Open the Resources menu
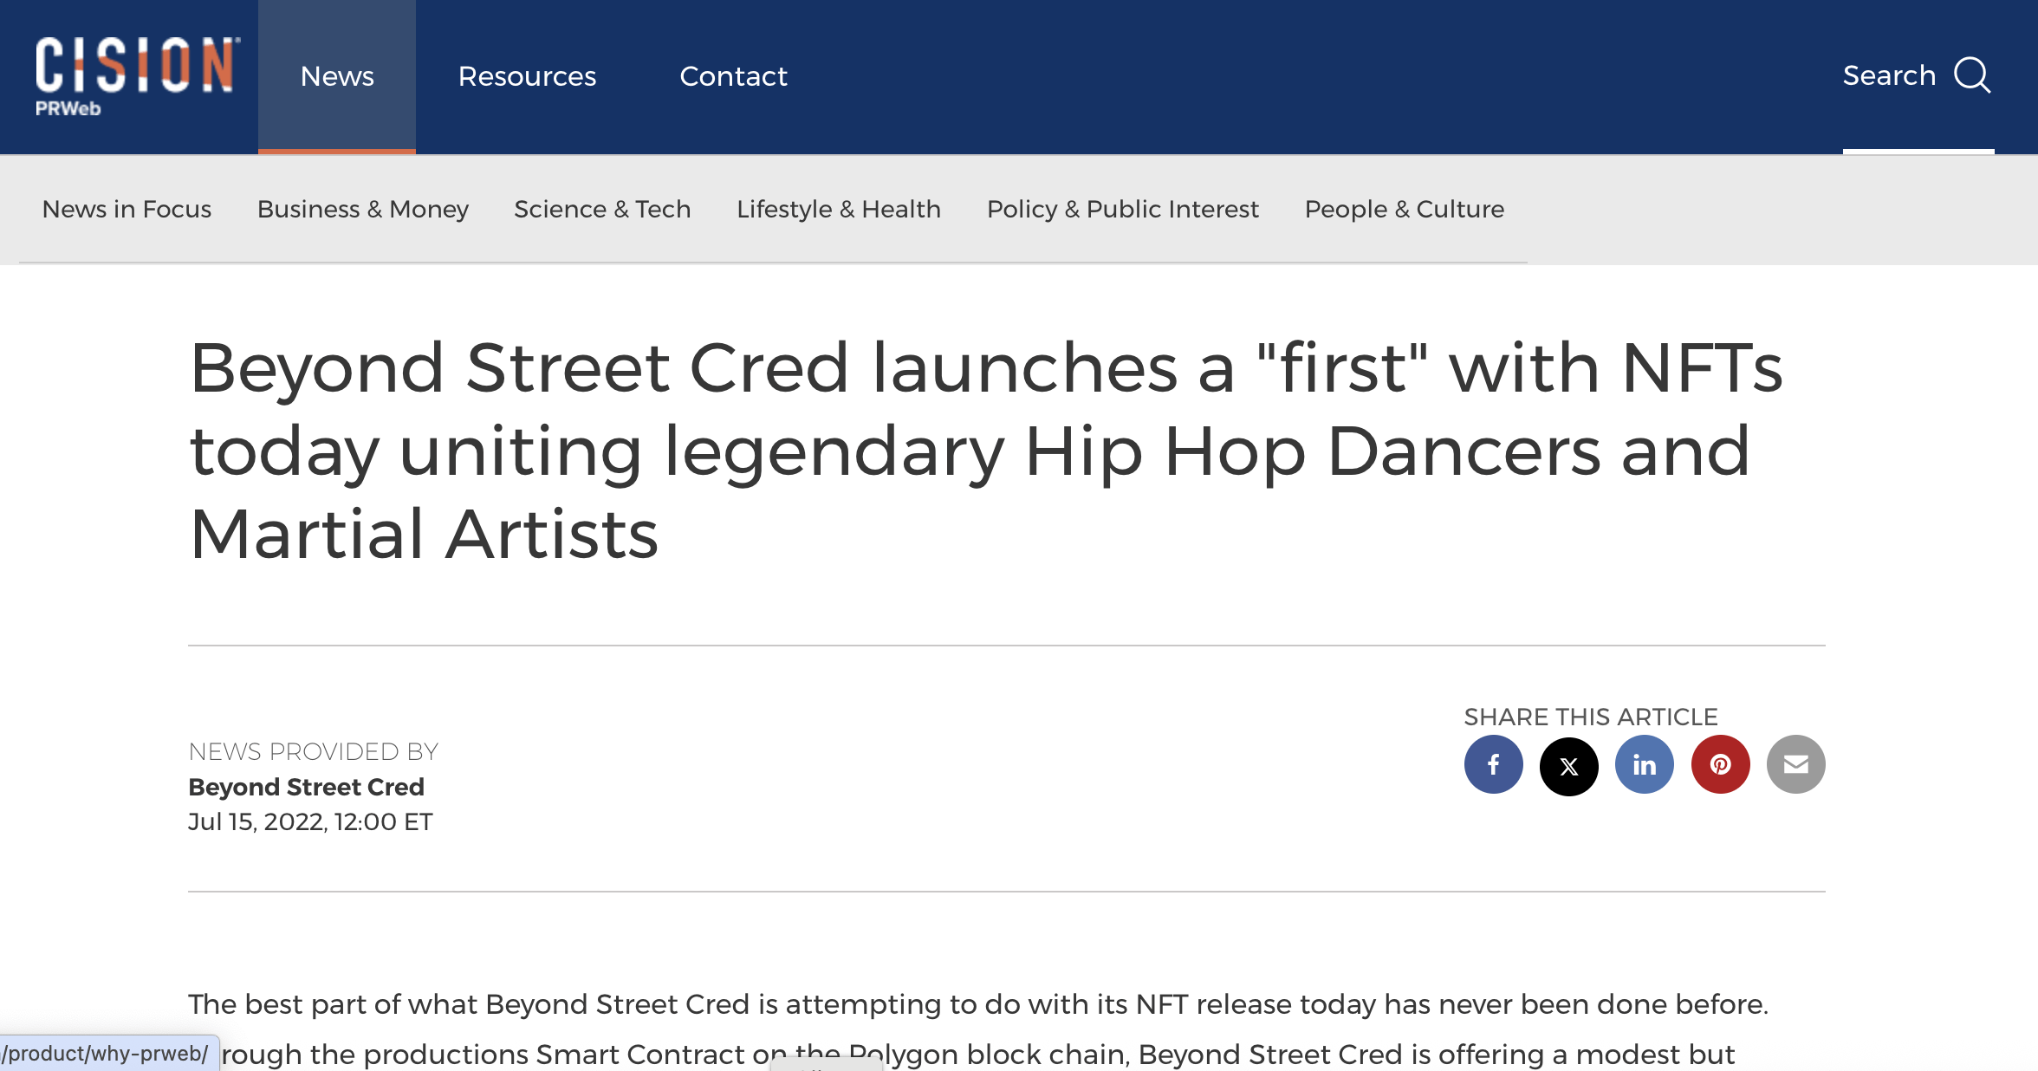The width and height of the screenshot is (2038, 1071). [527, 76]
